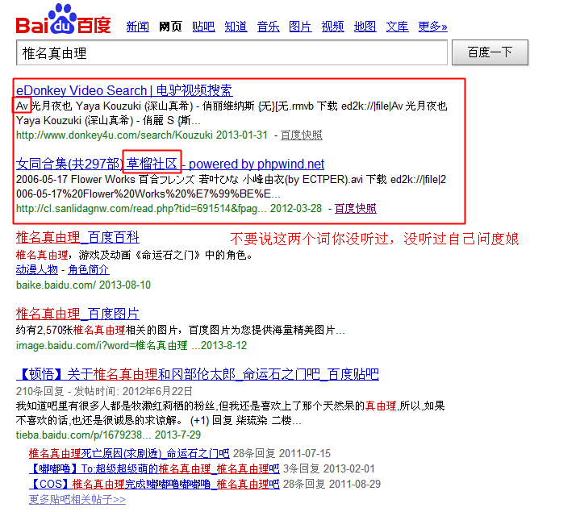Open the 图片 tab
The width and height of the screenshot is (580, 512).
[x=300, y=27]
